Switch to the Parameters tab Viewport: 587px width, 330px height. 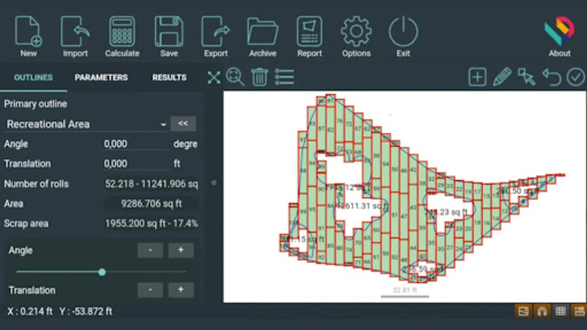click(101, 77)
